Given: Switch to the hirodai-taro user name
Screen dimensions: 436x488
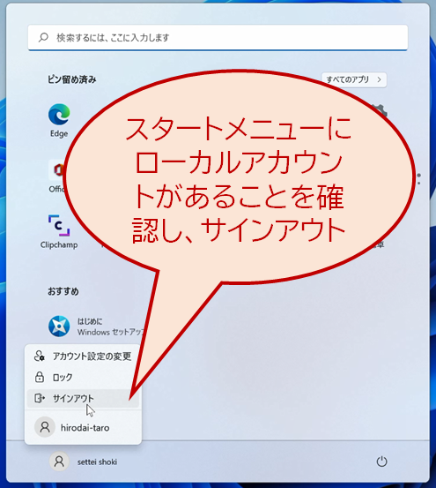Looking at the screenshot, I should tap(85, 428).
